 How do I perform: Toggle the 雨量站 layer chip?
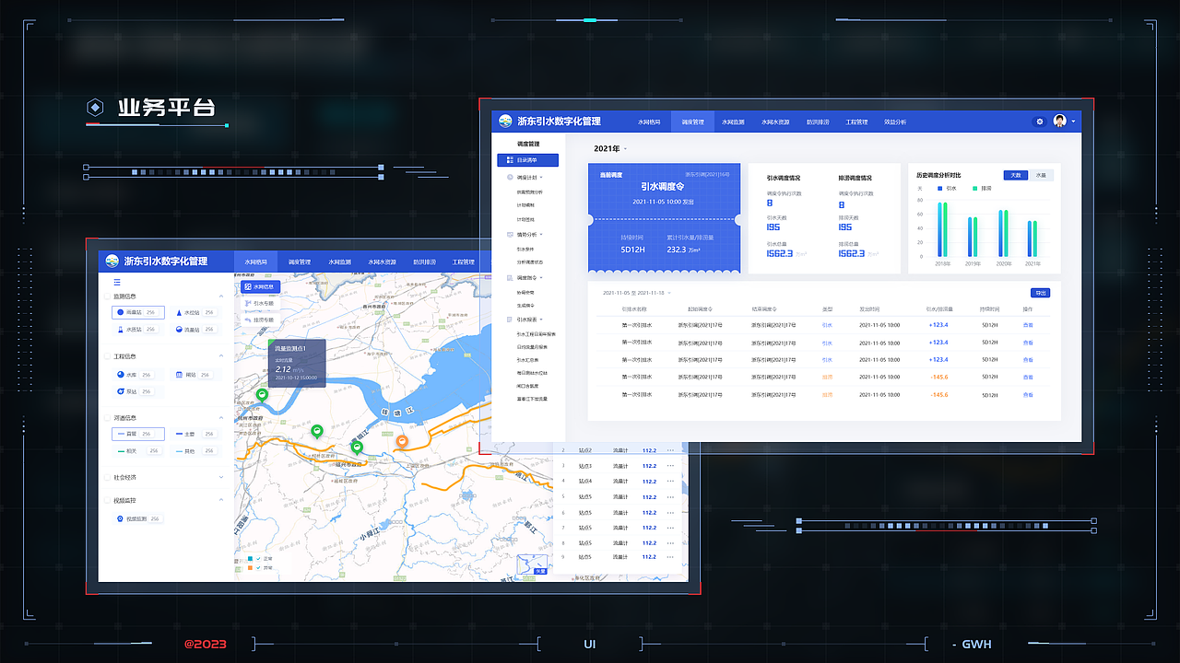tap(138, 313)
